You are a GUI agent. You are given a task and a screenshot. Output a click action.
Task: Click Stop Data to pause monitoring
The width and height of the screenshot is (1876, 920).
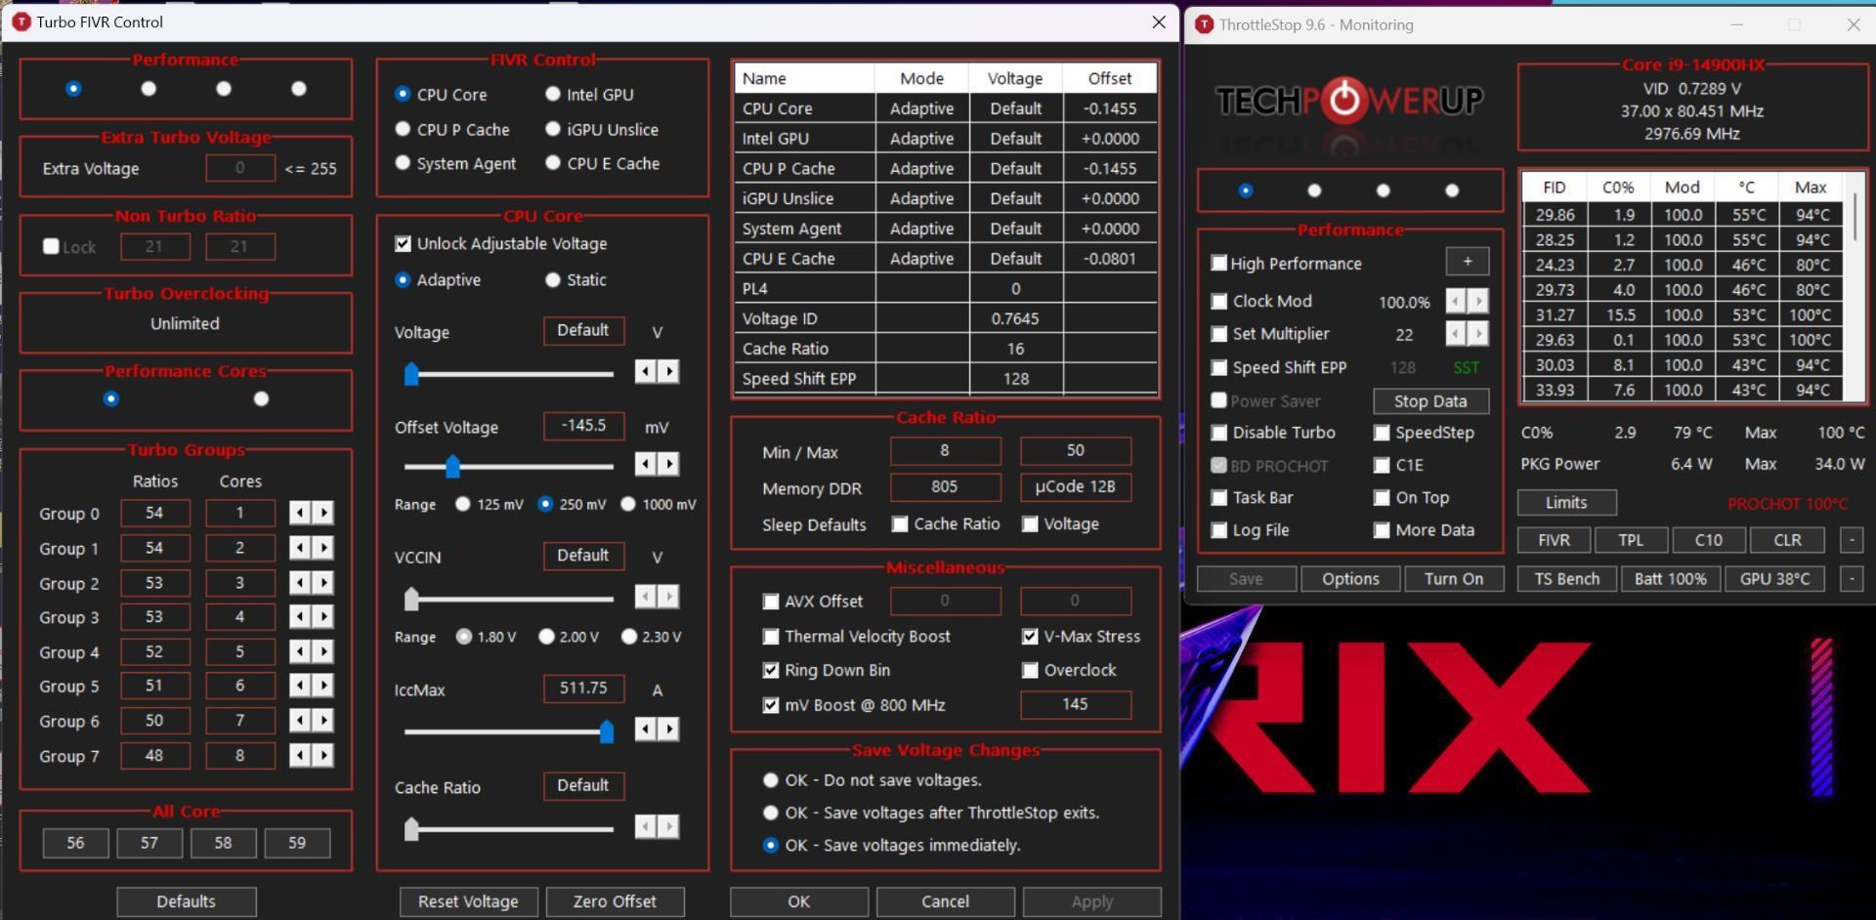(x=1429, y=400)
